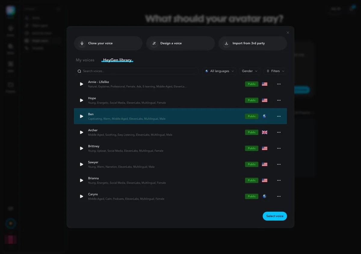Screen dimensions: 361x254
Task: Open more options for Brittney voice
Action: coord(279,148)
